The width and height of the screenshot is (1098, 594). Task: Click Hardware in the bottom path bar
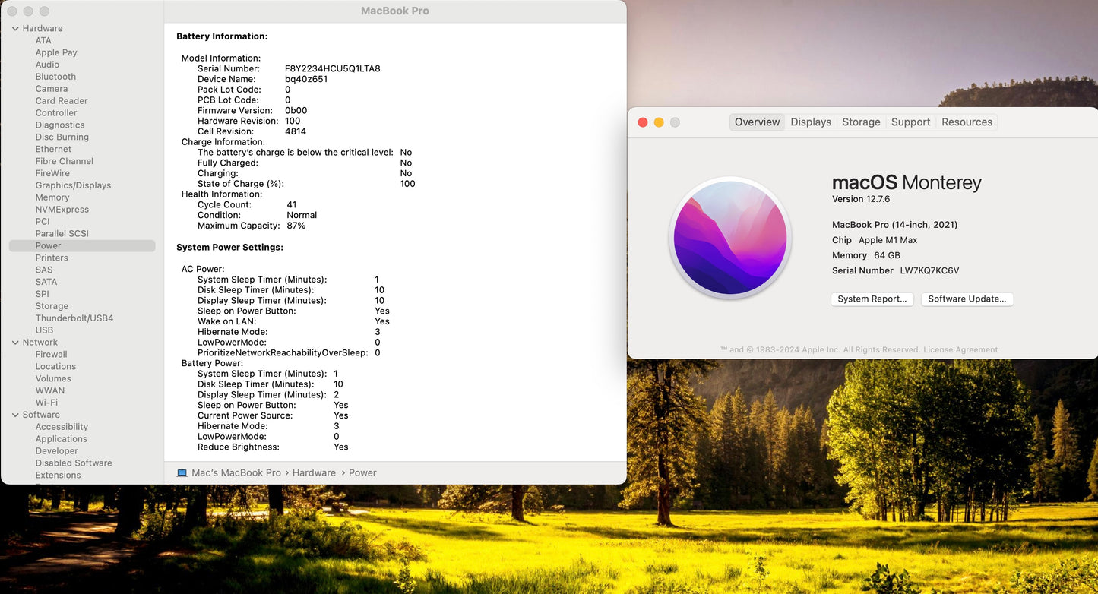coord(314,472)
